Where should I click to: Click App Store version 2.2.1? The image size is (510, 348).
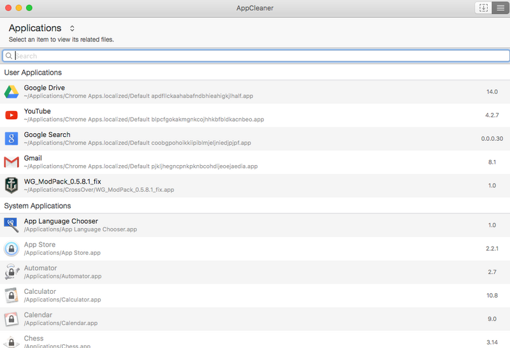pyautogui.click(x=492, y=249)
